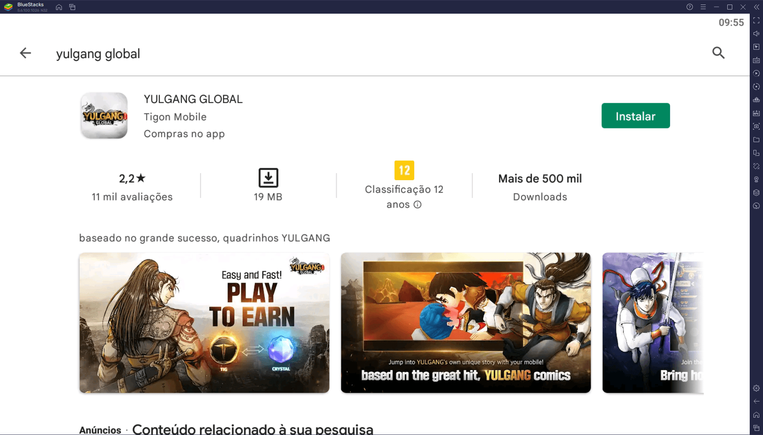Open the YULGANG GLOBAL app icon

click(104, 116)
